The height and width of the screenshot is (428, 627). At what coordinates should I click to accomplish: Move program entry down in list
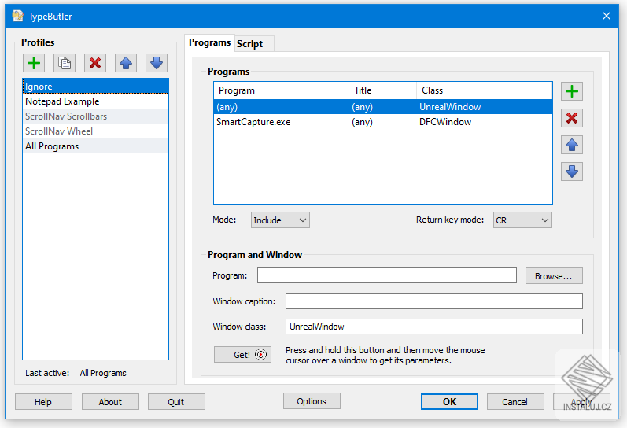click(x=572, y=171)
